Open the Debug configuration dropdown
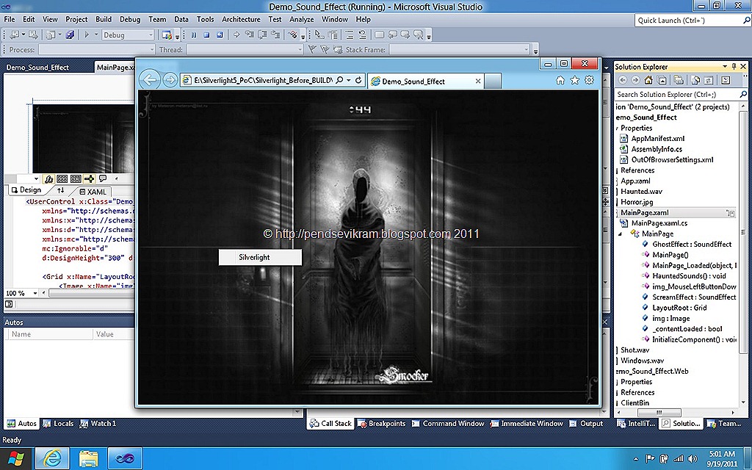This screenshot has height=470, width=752. point(150,35)
